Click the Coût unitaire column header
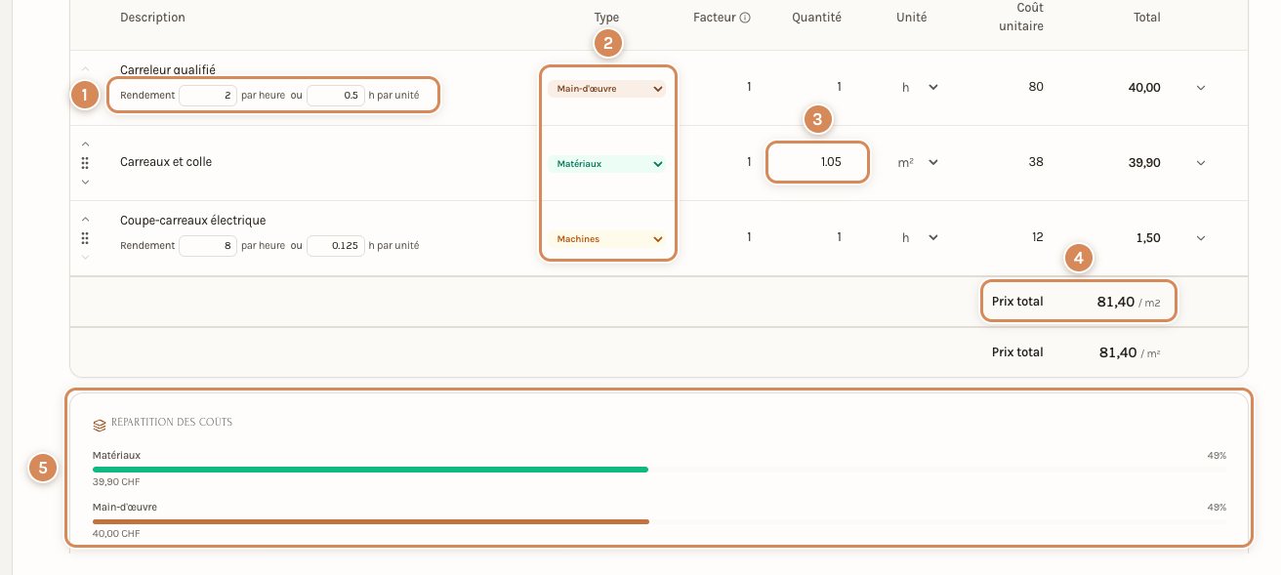 pyautogui.click(x=1021, y=18)
